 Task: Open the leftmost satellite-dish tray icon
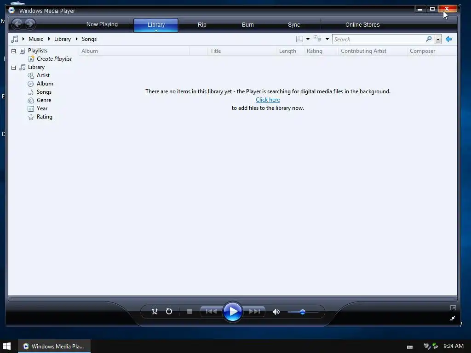click(427, 346)
